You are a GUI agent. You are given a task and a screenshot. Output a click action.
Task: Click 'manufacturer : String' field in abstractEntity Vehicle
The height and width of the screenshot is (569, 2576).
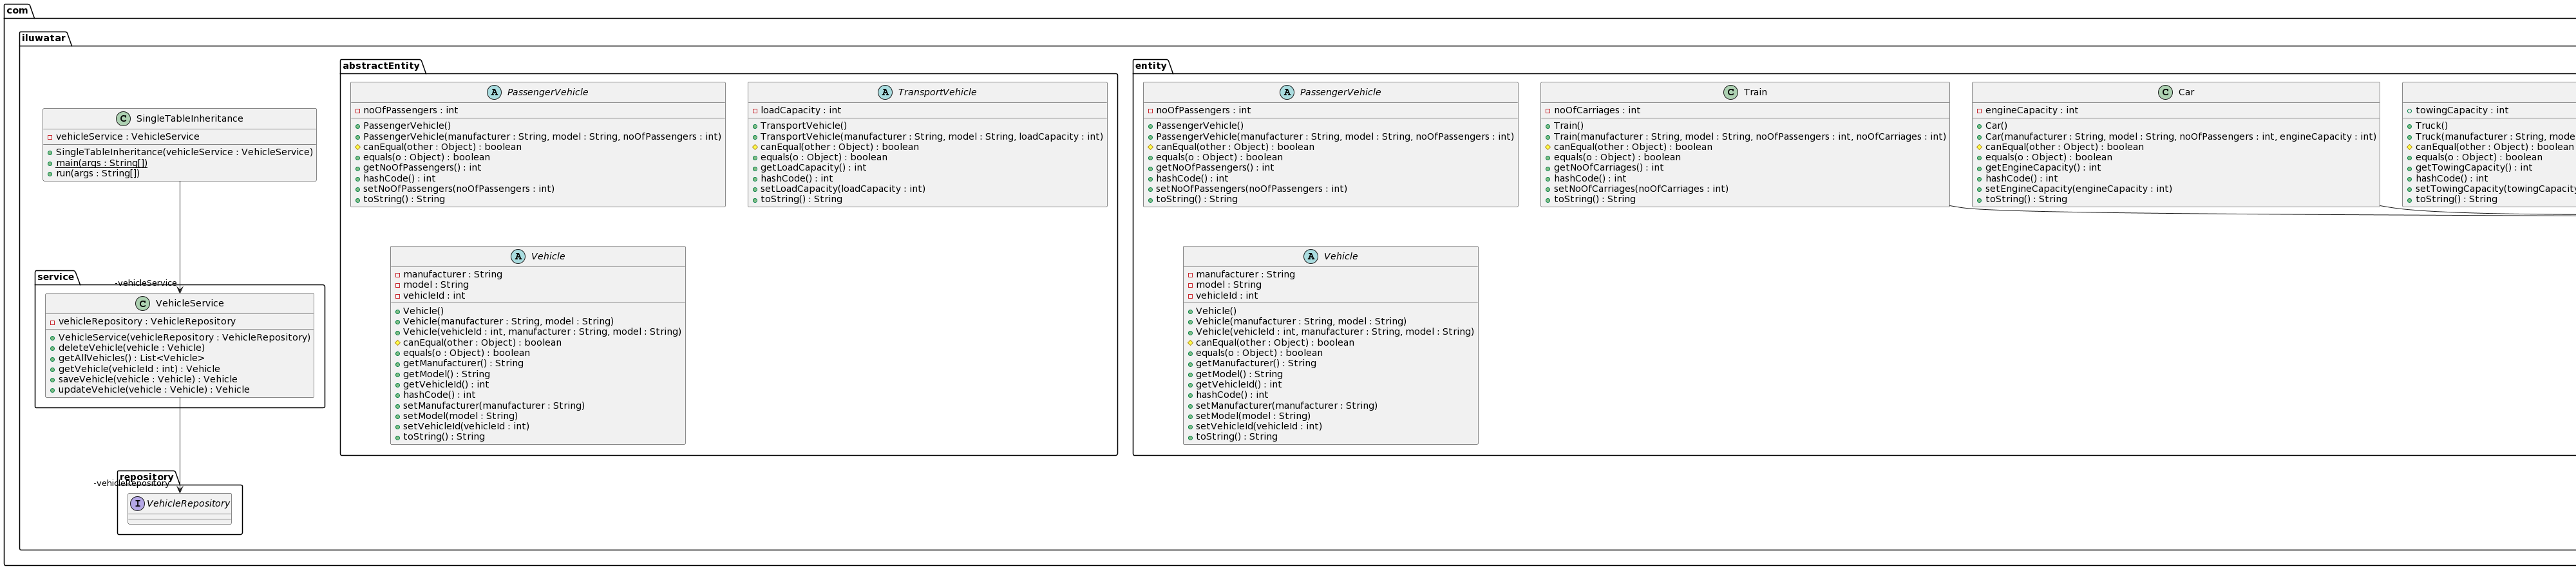click(x=452, y=275)
